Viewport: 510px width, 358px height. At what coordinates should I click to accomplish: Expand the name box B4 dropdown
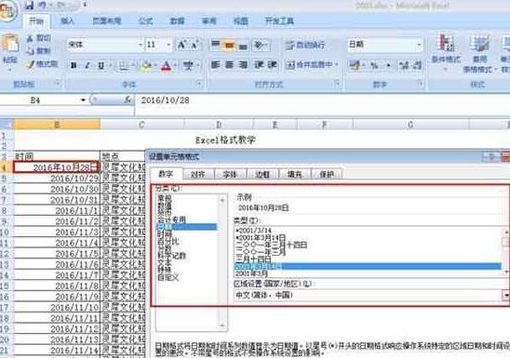(x=83, y=100)
